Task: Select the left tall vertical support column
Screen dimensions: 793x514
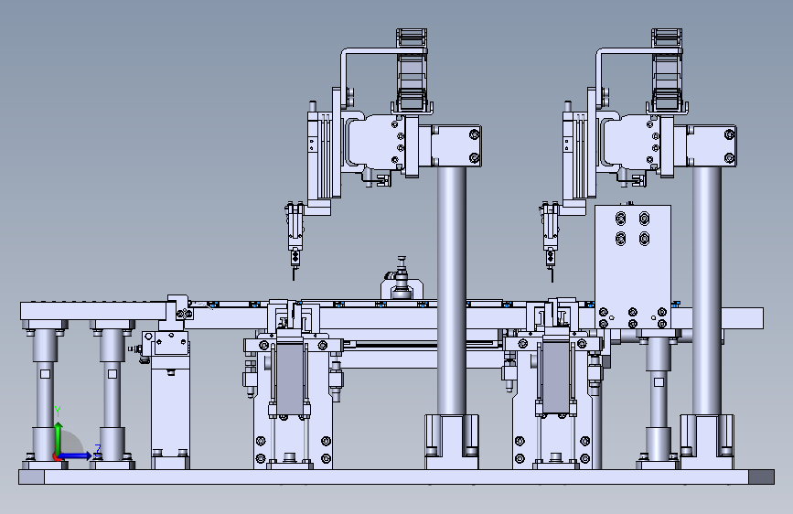Action: pos(452,291)
